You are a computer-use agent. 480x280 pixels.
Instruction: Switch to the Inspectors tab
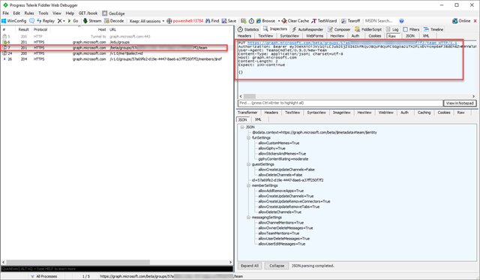tap(275, 29)
